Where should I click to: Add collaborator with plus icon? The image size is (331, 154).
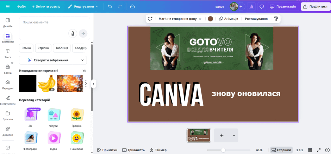point(241,7)
